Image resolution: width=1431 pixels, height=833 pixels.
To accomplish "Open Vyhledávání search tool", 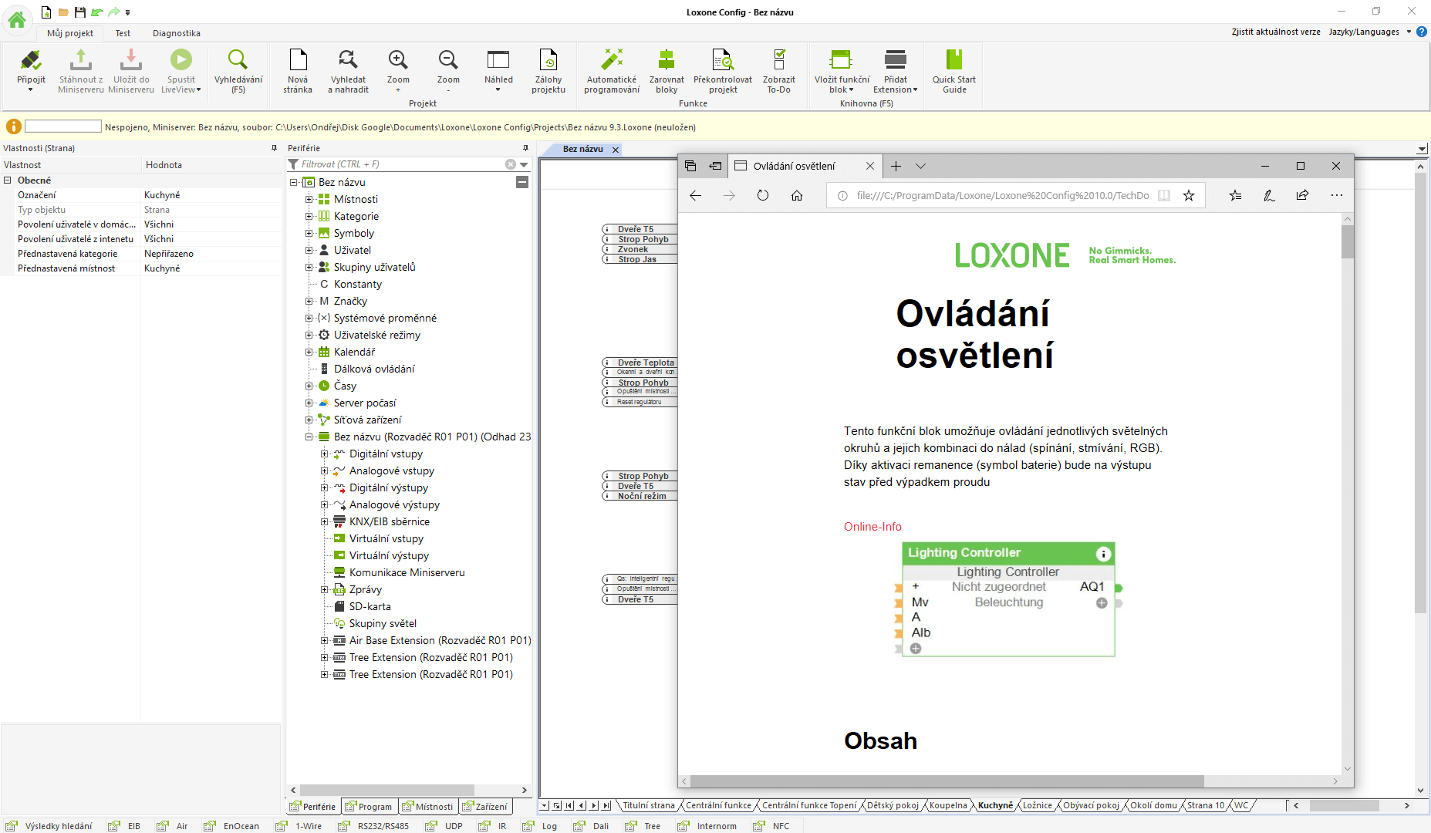I will point(238,62).
